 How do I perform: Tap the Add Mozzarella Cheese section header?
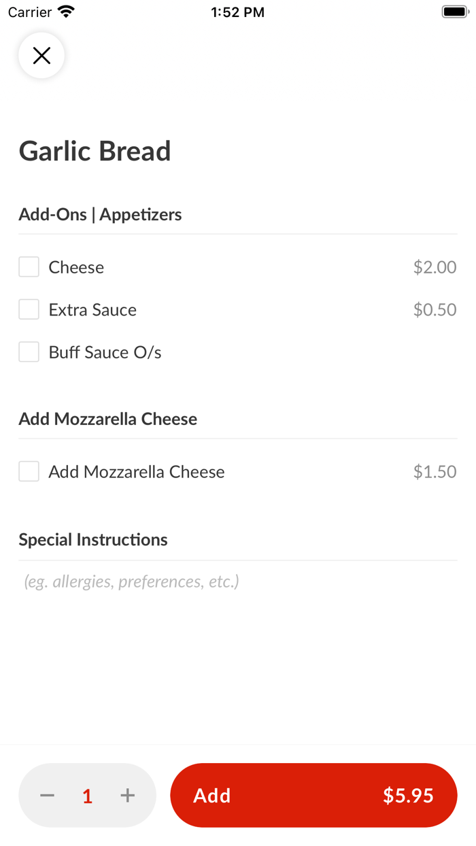point(107,419)
